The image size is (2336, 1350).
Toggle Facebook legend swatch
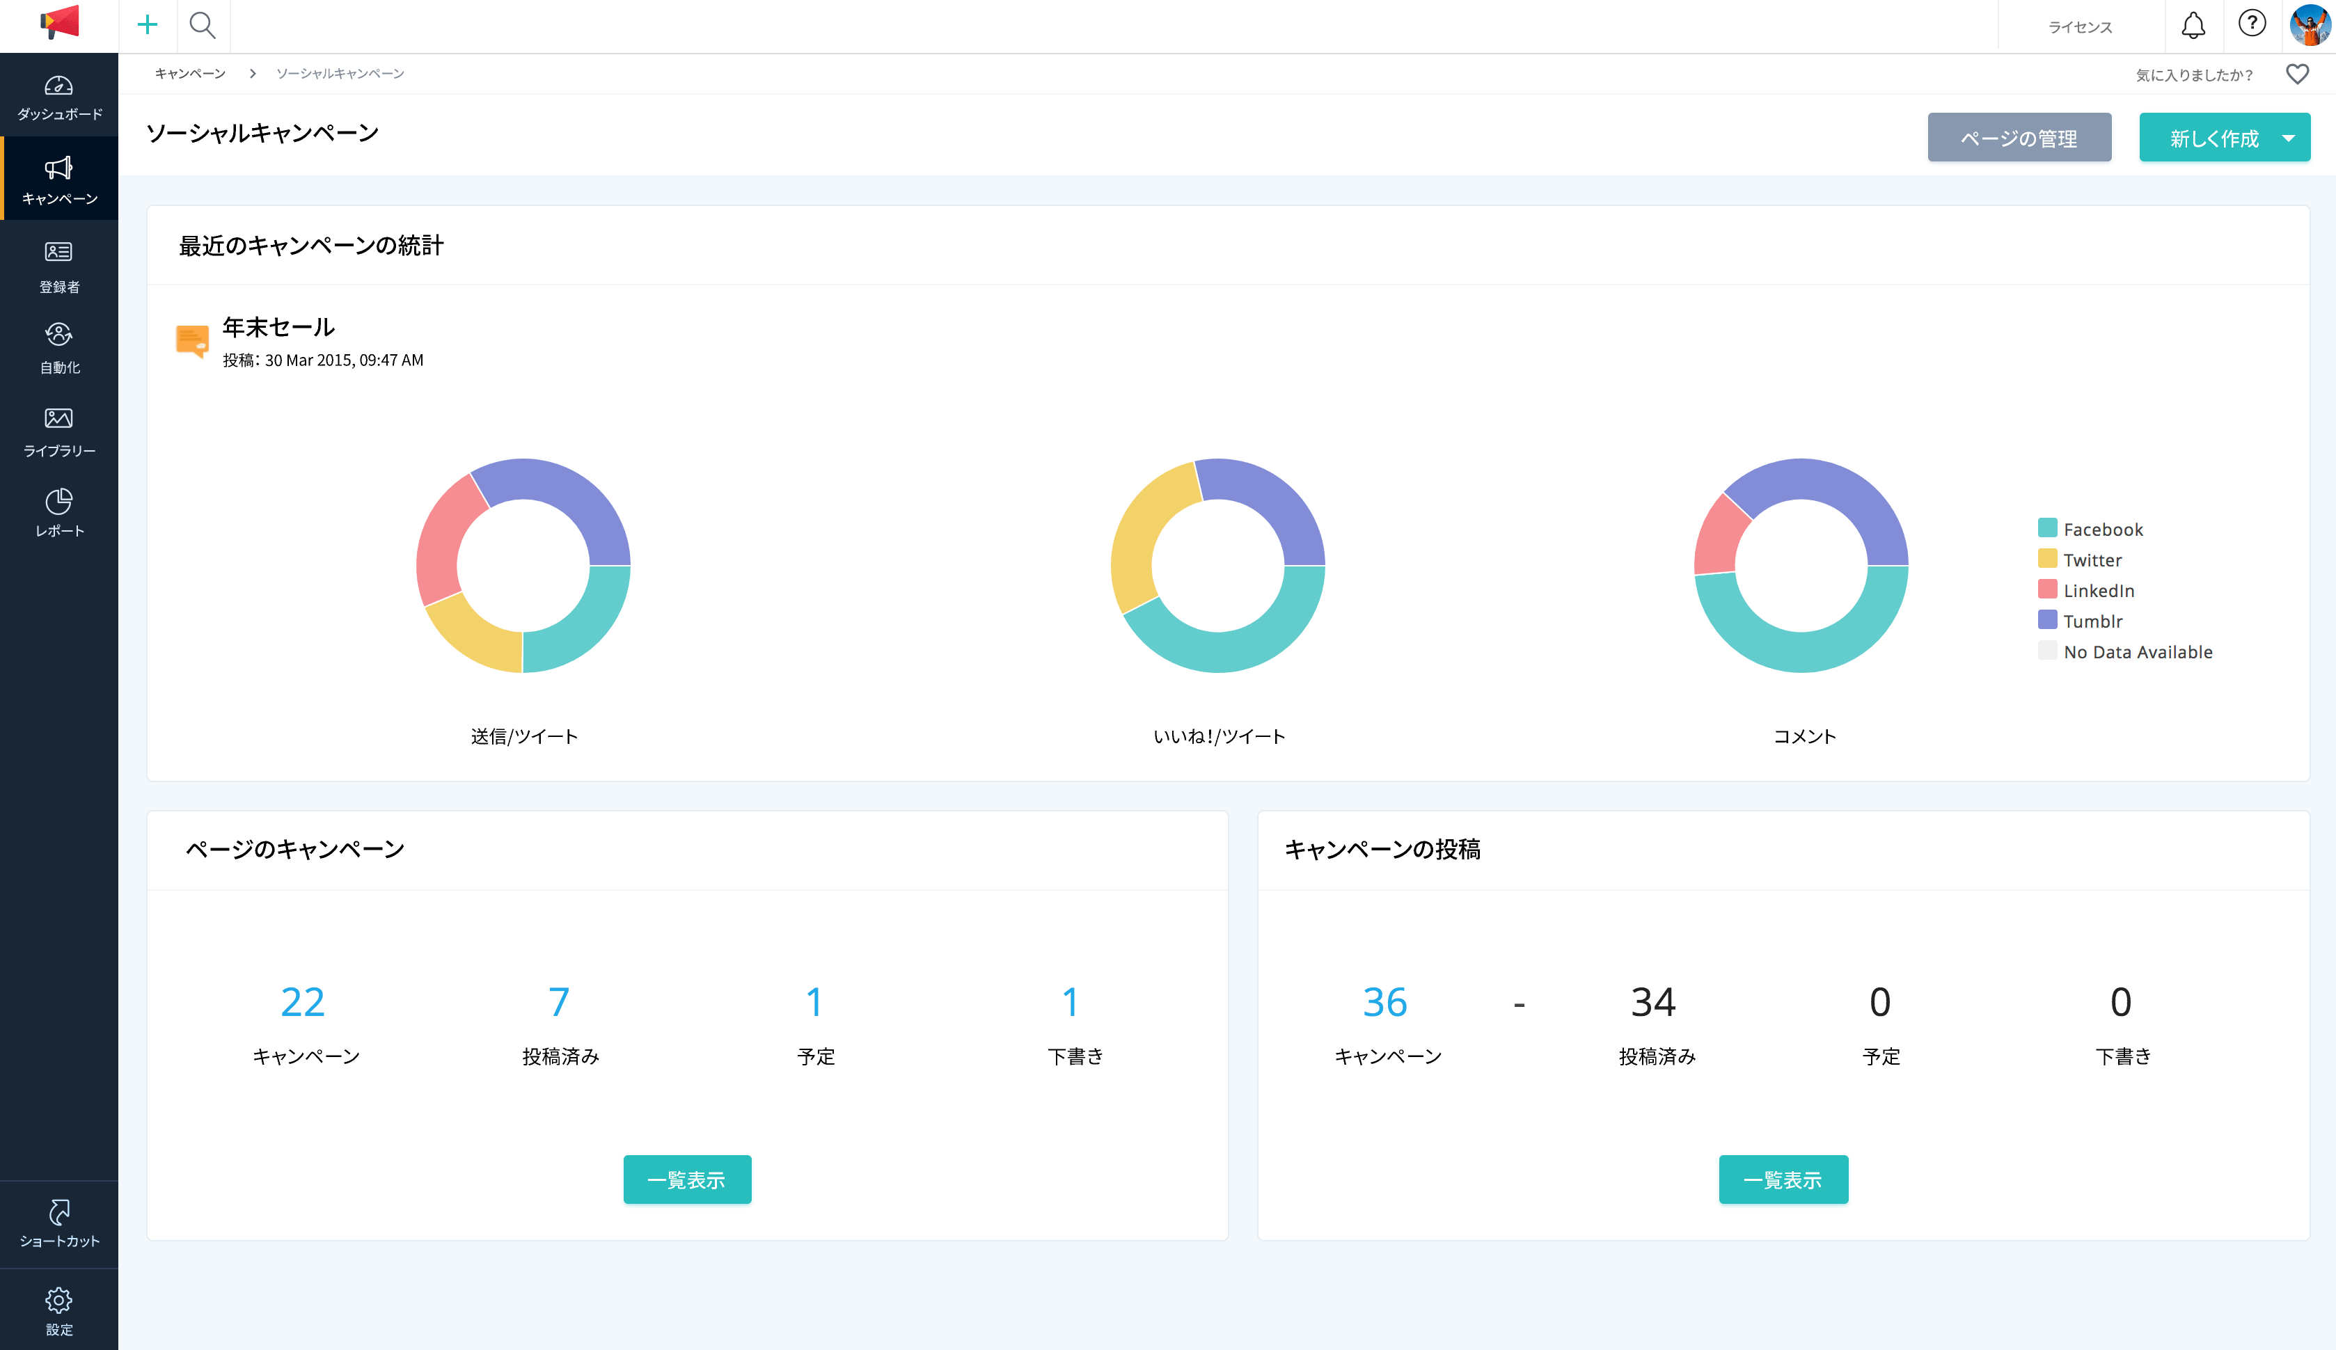pos(2048,528)
